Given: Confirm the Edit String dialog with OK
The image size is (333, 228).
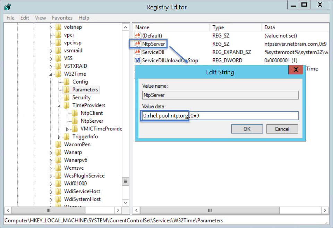Looking at the screenshot, I should 247,129.
